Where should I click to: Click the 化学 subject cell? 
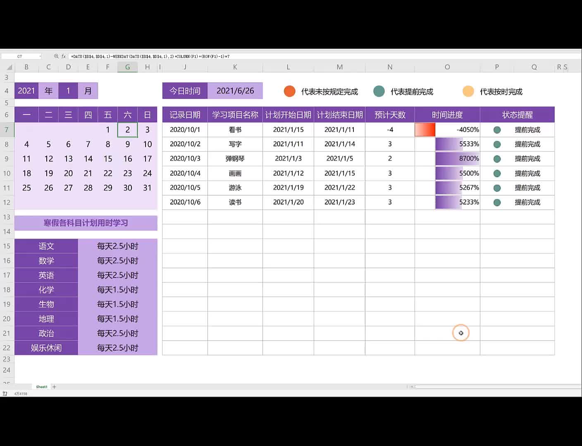click(46, 289)
